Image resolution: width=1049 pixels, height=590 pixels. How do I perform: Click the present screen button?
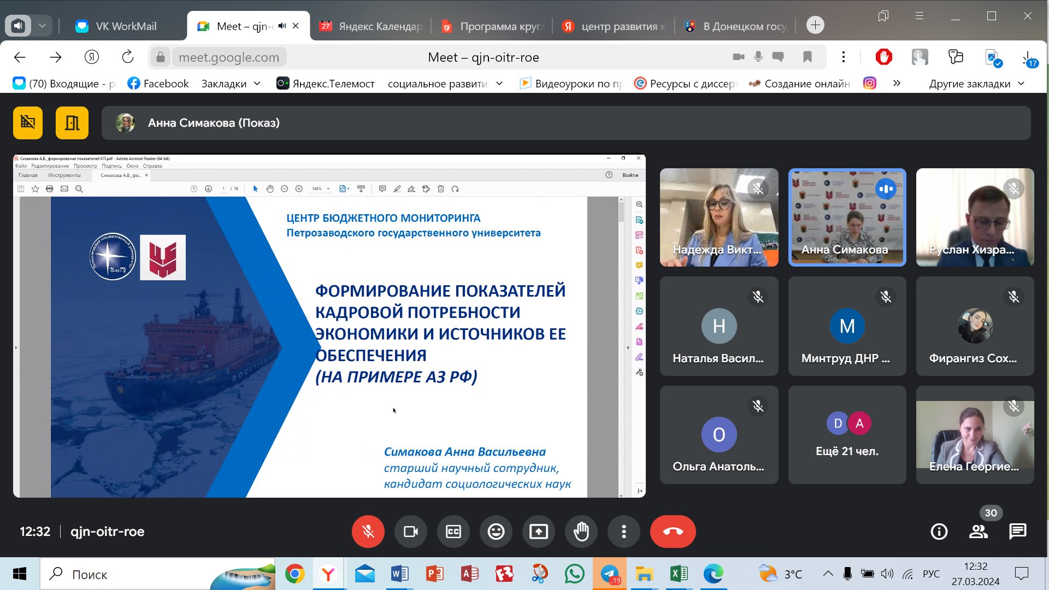point(538,532)
